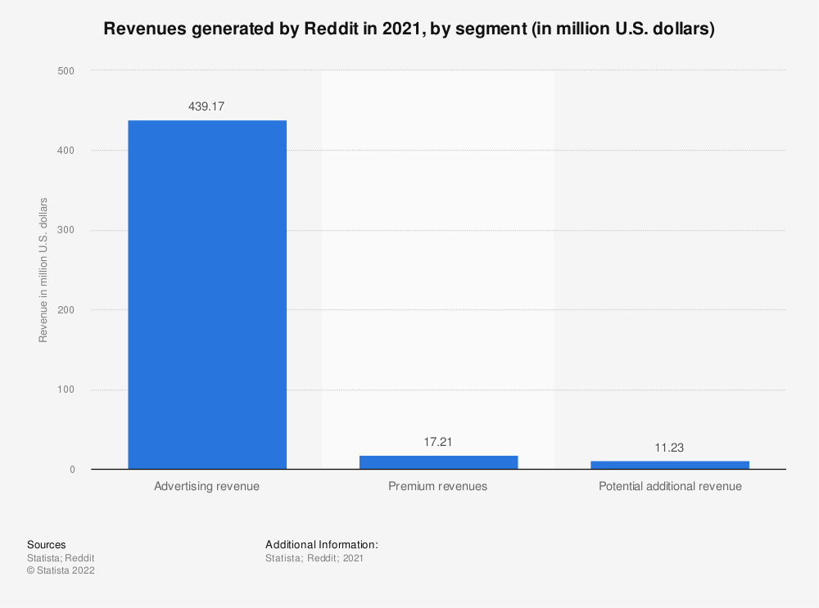Screen dimensions: 819x608
Task: Click the 'Additional Information:' heading
Action: point(322,545)
